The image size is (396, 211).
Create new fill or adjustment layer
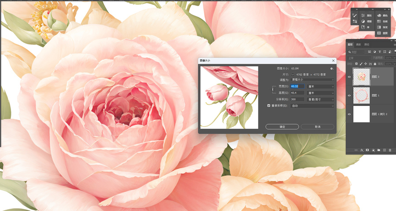[x=373, y=150]
